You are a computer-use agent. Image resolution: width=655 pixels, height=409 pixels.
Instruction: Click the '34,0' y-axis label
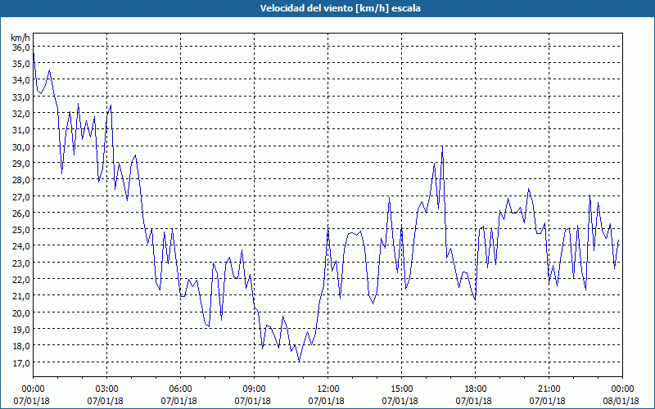[21, 80]
